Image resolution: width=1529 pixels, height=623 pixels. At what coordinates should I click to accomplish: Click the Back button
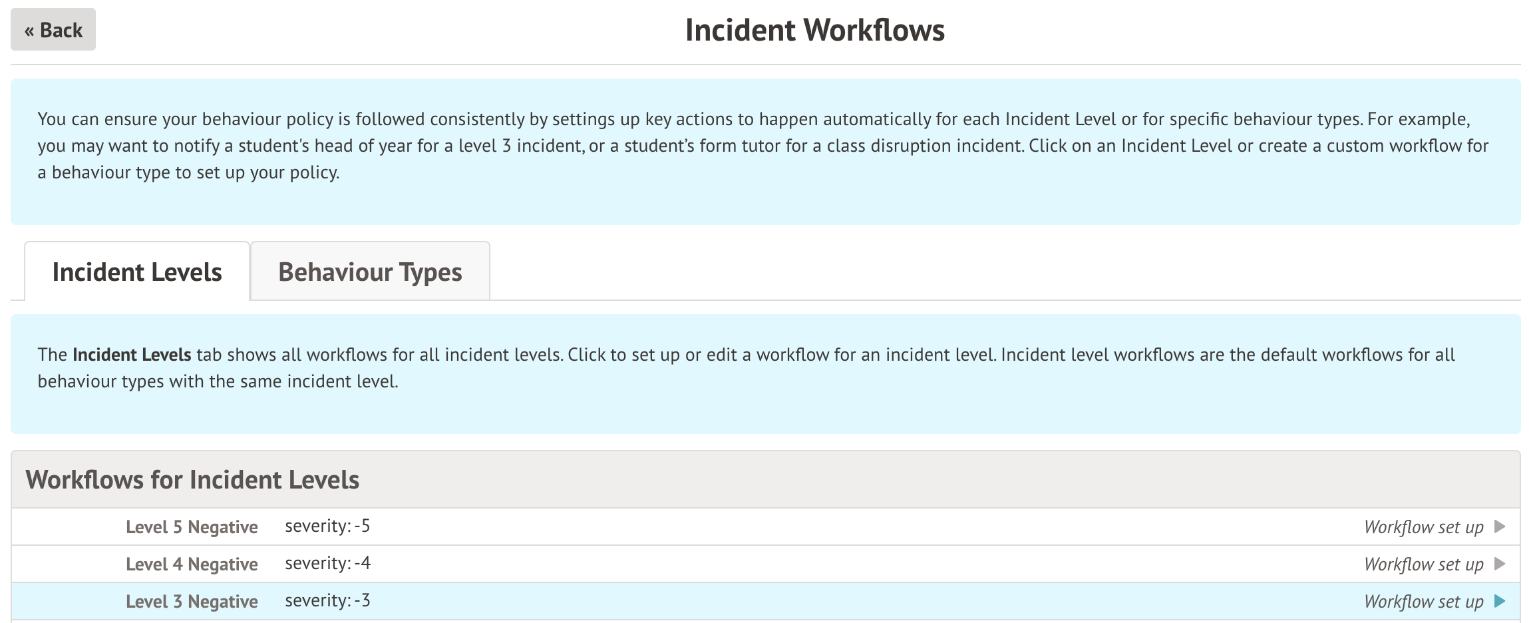[53, 30]
